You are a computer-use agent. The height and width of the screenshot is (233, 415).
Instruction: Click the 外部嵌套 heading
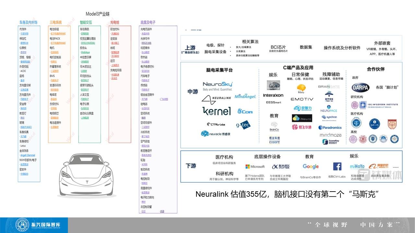click(x=382, y=43)
